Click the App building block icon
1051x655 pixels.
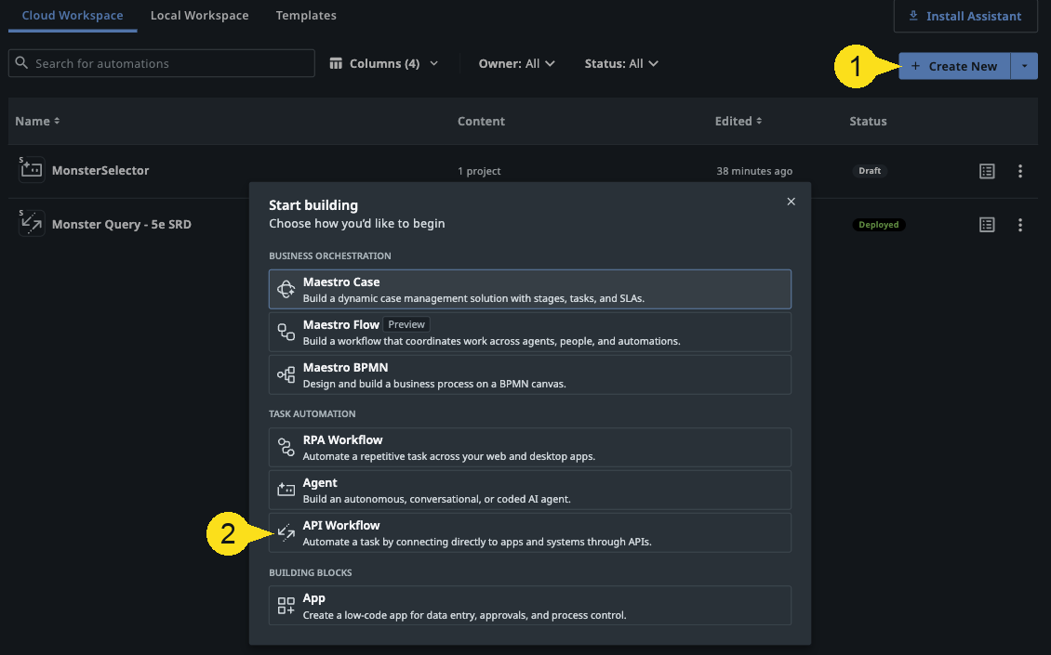[x=286, y=606]
